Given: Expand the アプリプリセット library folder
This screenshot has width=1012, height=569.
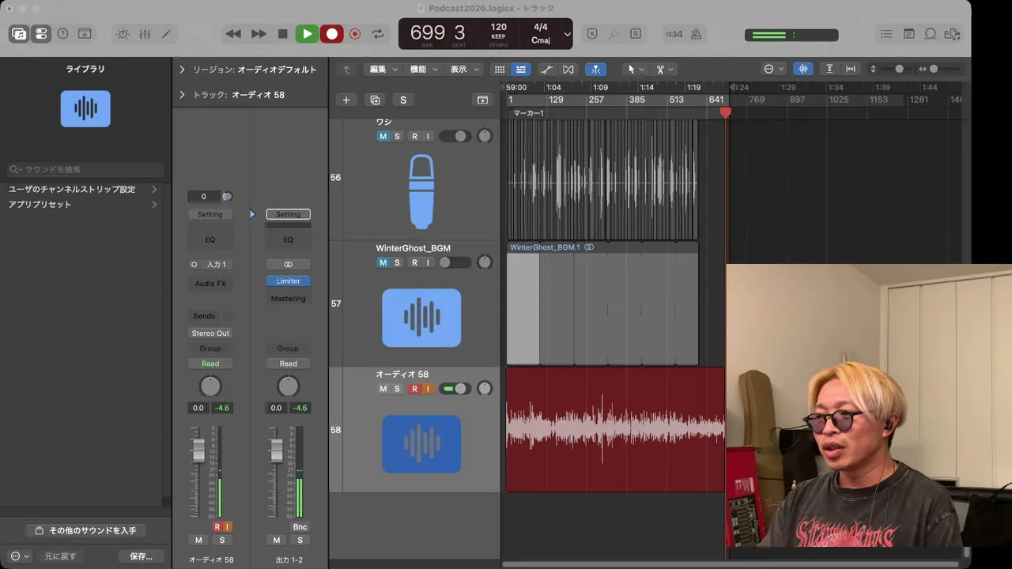Looking at the screenshot, I should pyautogui.click(x=82, y=205).
